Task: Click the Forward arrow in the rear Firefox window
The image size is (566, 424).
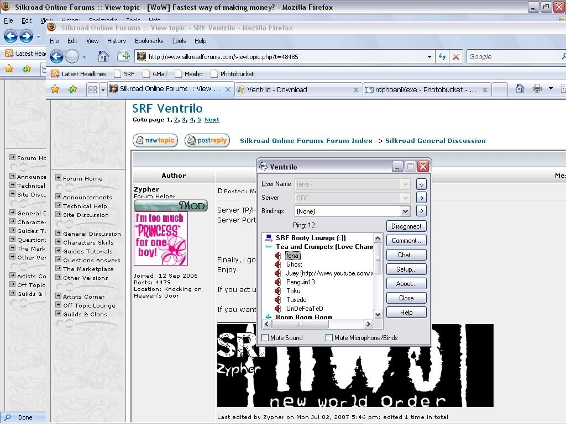Action: pos(27,36)
